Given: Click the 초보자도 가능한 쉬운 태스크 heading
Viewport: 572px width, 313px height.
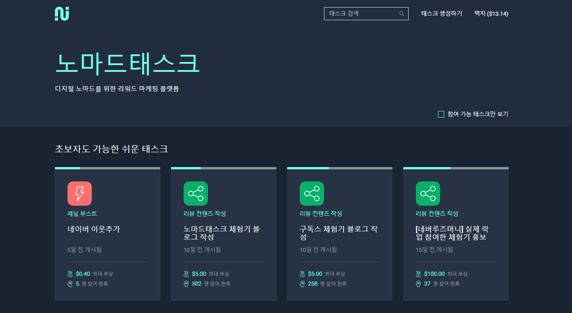Looking at the screenshot, I should click(x=112, y=149).
